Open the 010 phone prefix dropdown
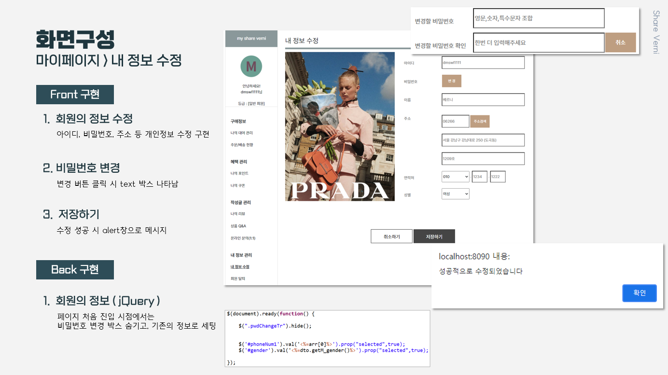Screen dimensions: 668x375 (455, 177)
